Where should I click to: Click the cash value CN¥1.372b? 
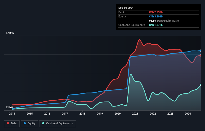click(x=156, y=25)
